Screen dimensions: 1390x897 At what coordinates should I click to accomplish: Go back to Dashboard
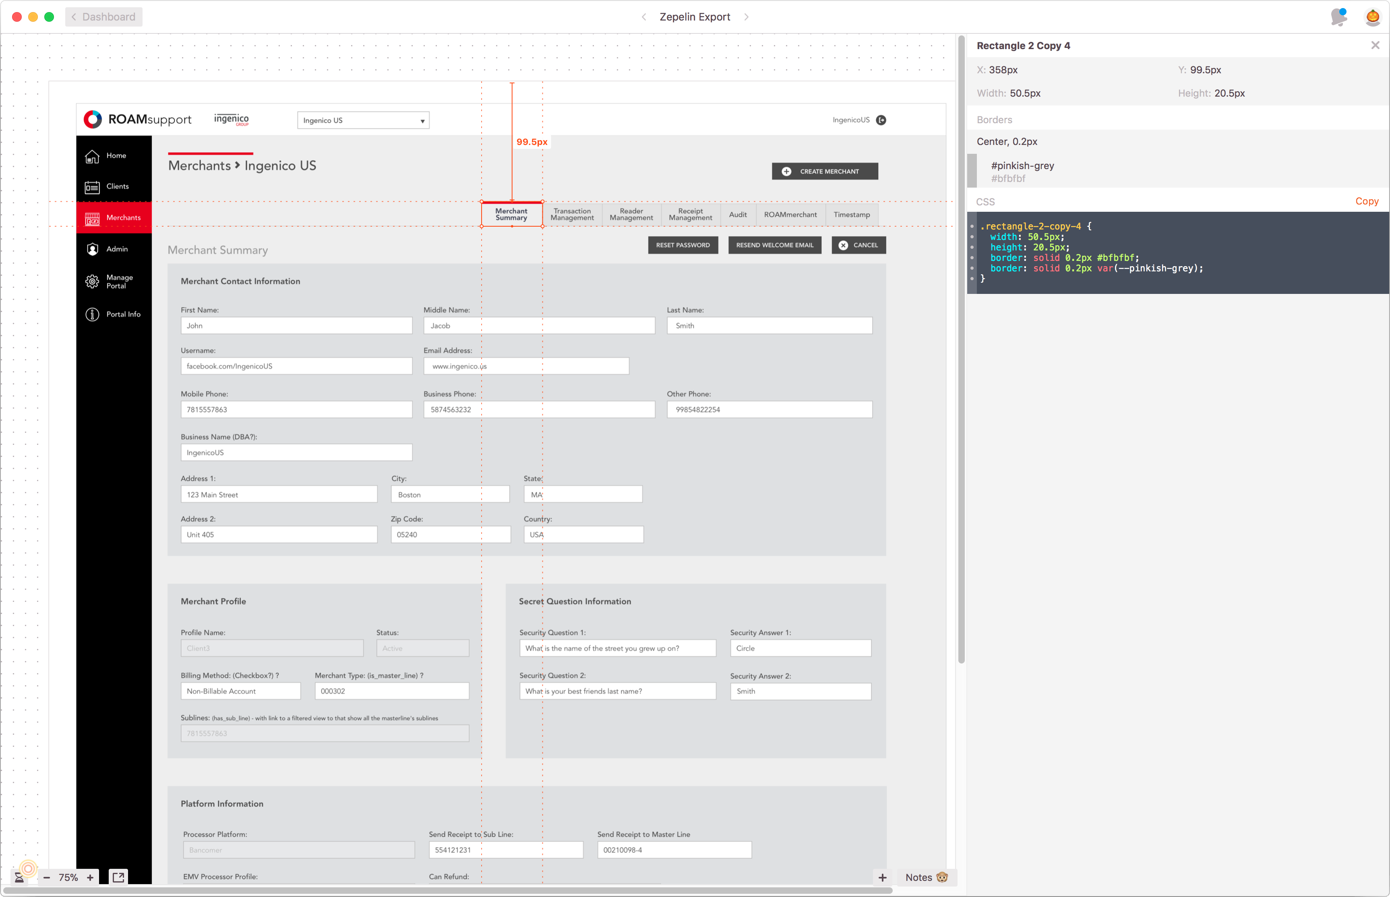coord(104,17)
